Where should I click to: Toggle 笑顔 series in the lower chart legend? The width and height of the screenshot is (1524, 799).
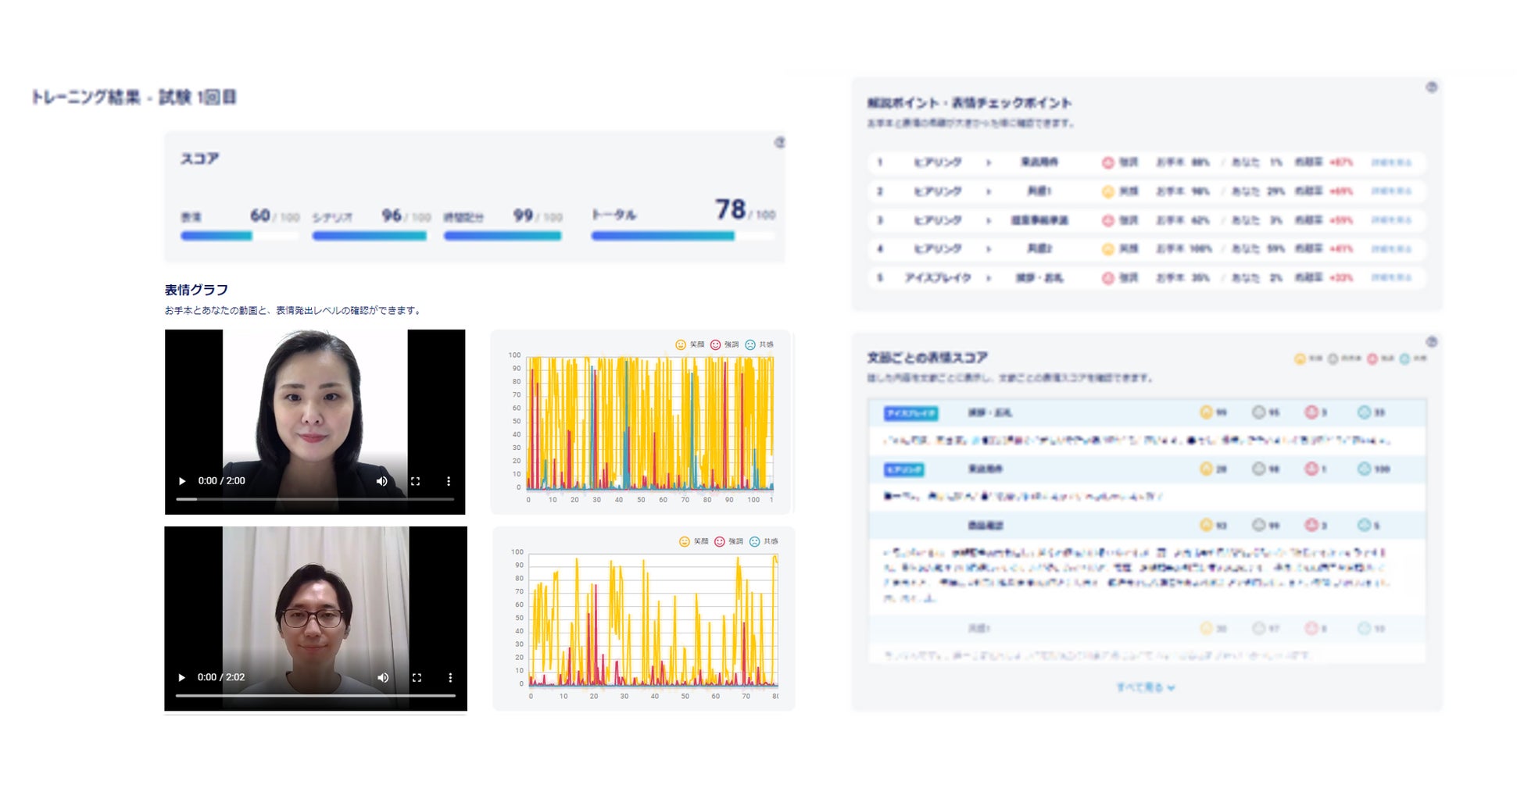pos(693,541)
